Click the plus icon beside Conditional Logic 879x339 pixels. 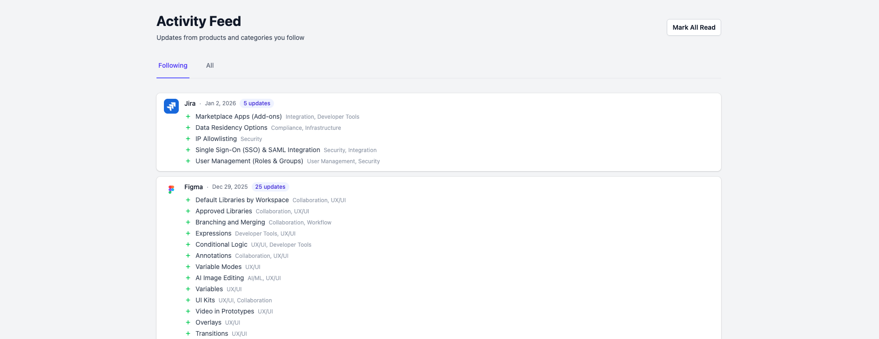(x=188, y=244)
